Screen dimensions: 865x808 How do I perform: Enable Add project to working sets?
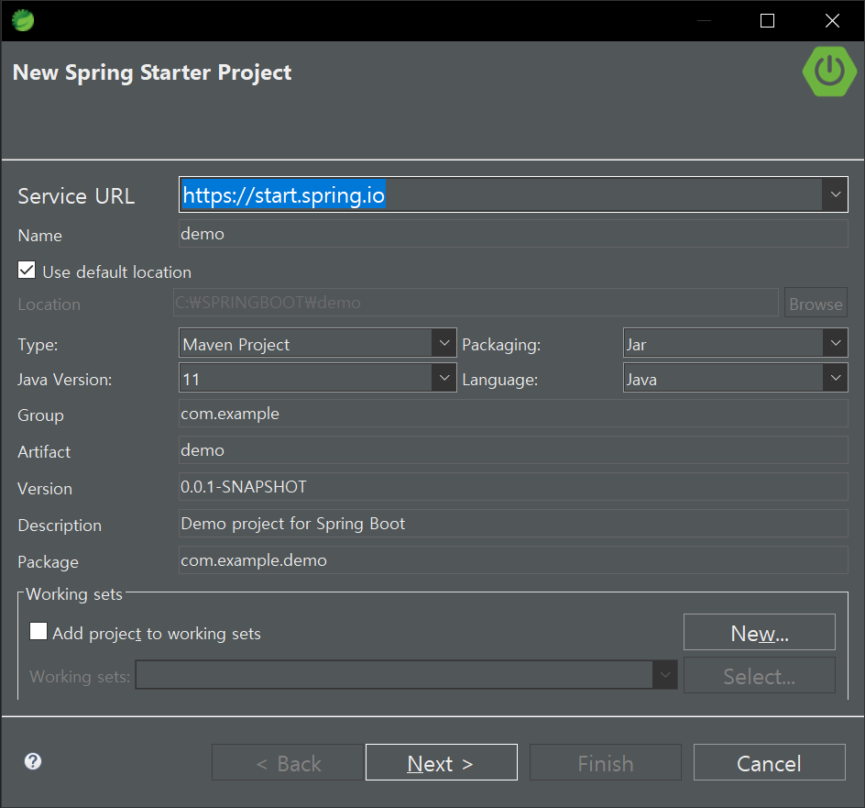pos(37,631)
